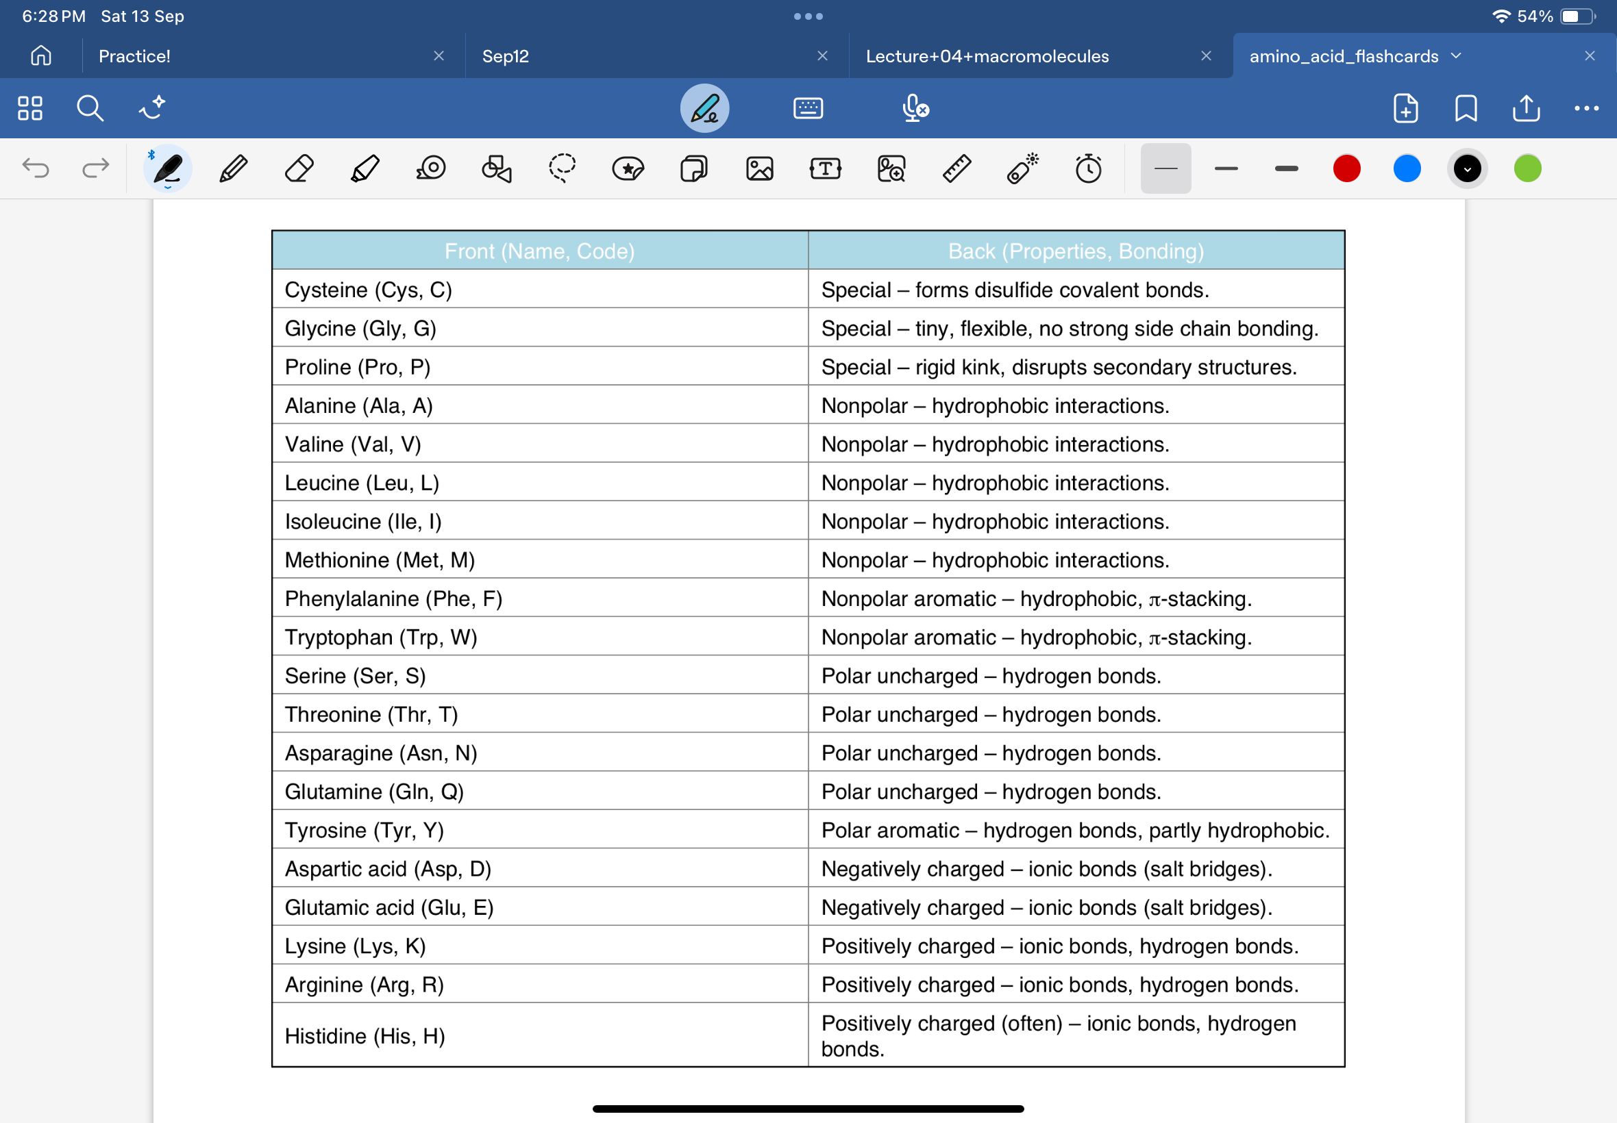Image resolution: width=1617 pixels, height=1123 pixels.
Task: Close the Sep12 tab
Action: (x=822, y=55)
